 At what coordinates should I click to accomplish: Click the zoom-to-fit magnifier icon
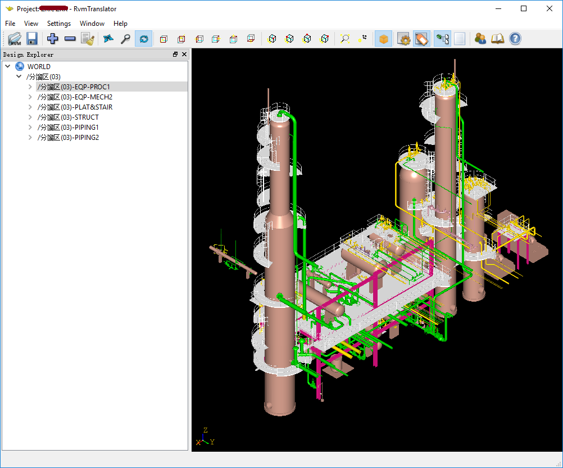[x=345, y=39]
